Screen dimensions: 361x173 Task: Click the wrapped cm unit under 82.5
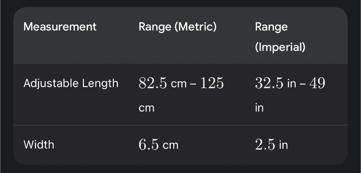coord(146,108)
